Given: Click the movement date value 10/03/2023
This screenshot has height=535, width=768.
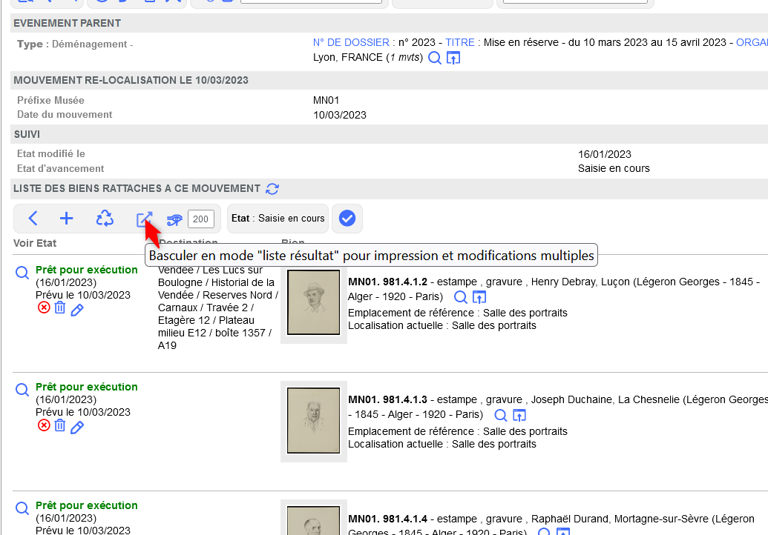Looking at the screenshot, I should pyautogui.click(x=340, y=115).
